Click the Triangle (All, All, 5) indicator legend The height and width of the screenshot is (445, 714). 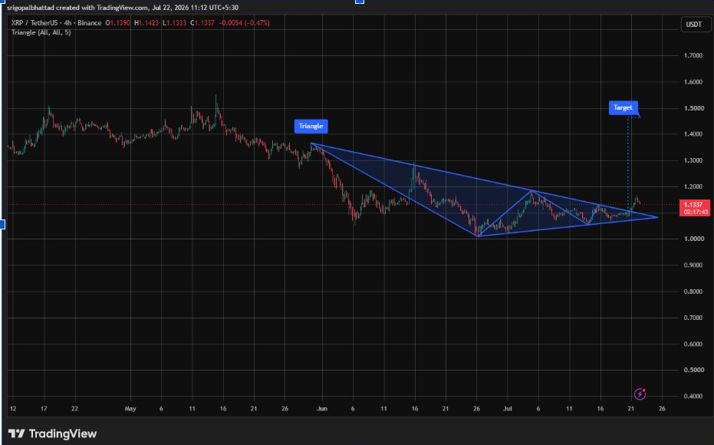(x=41, y=32)
